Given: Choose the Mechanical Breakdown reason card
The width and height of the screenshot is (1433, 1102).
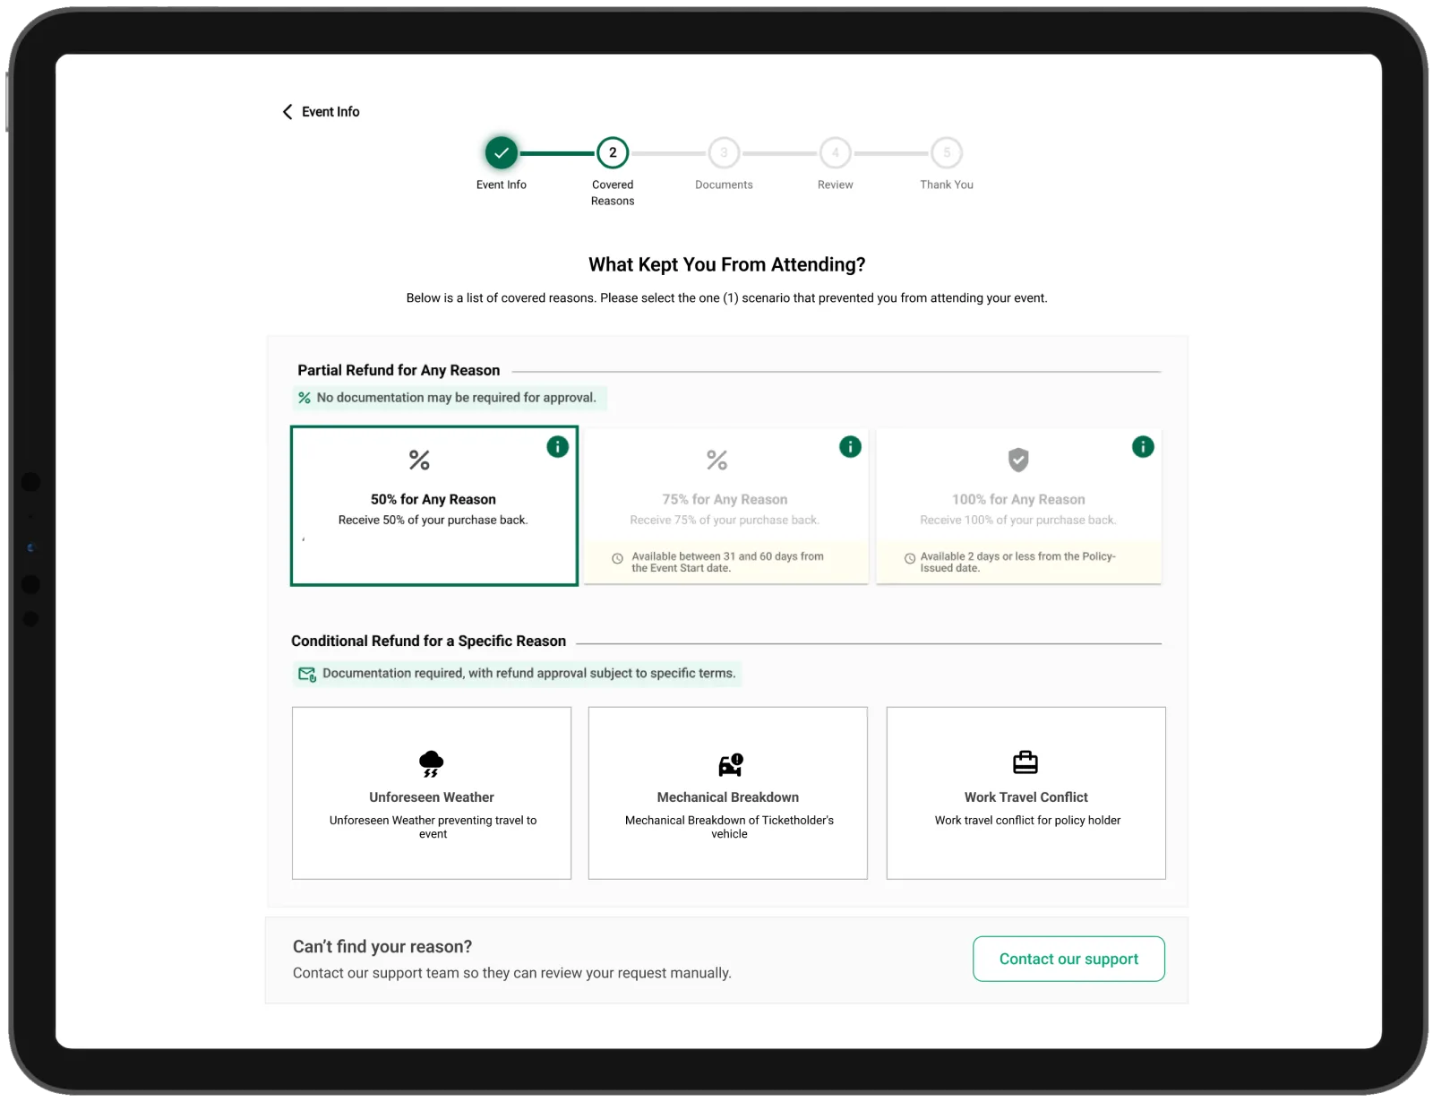Looking at the screenshot, I should click(728, 793).
